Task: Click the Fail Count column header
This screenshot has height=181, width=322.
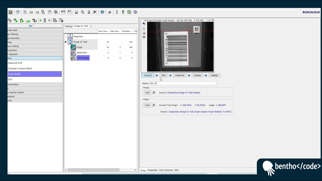Action: coord(115,31)
